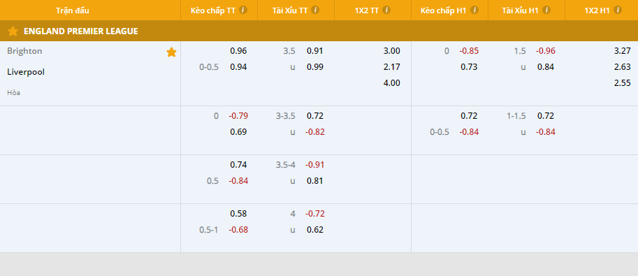The image size is (638, 276).
Task: Open the Brighton team name link
Action: tap(24, 51)
